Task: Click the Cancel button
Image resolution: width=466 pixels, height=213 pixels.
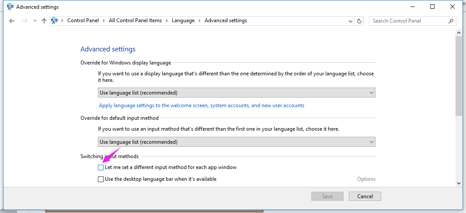Action: tap(365, 196)
